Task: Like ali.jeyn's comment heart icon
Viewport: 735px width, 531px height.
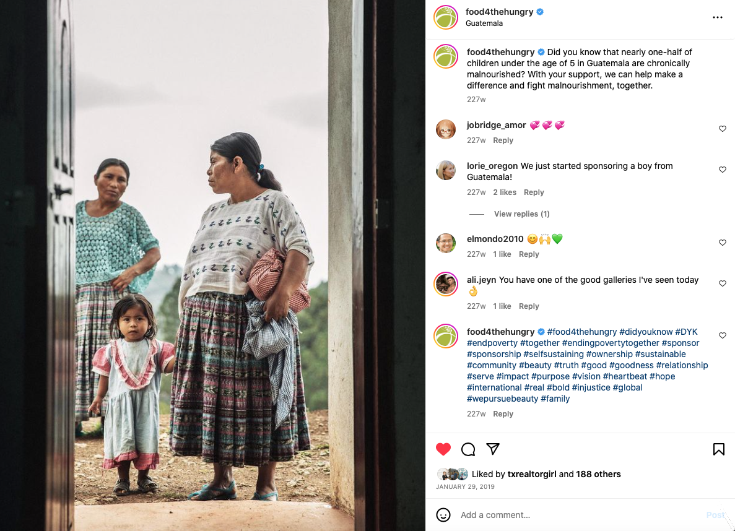Action: point(723,283)
